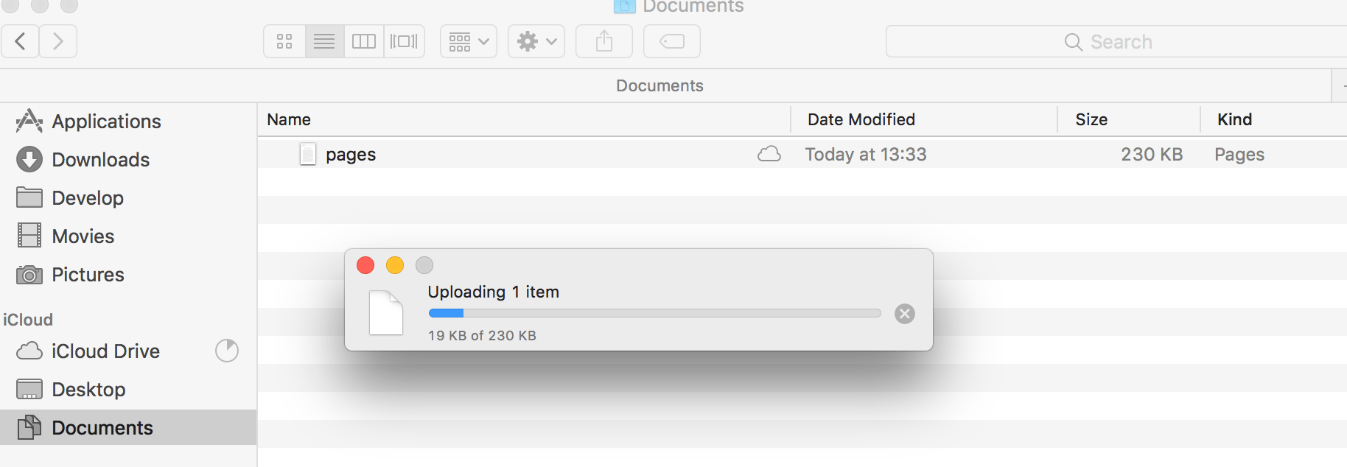Viewport: 1347px width, 467px height.
Task: Select Documents in the sidebar
Action: (102, 427)
